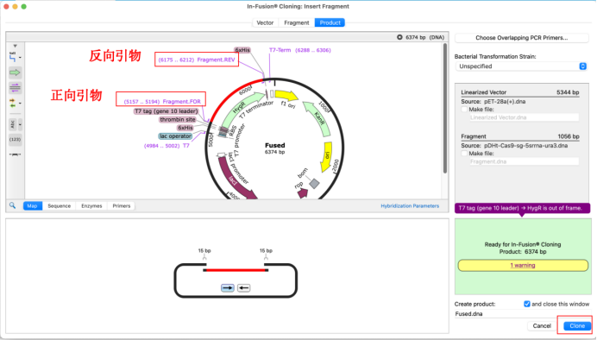The width and height of the screenshot is (597, 340).
Task: Uncheck 'and close this window' checkbox
Action: pyautogui.click(x=526, y=304)
